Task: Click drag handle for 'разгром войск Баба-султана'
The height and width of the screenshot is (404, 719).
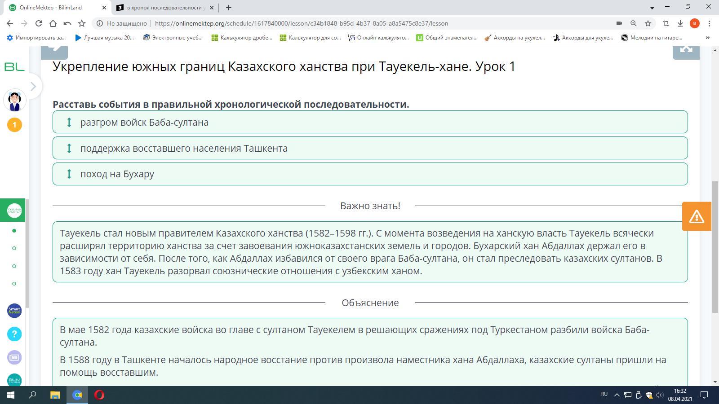Action: [69, 122]
